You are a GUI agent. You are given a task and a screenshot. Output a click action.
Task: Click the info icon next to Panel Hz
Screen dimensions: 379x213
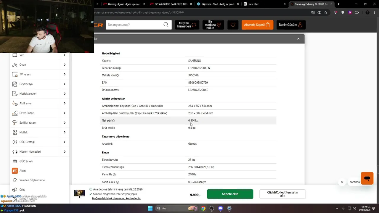coord(114,175)
